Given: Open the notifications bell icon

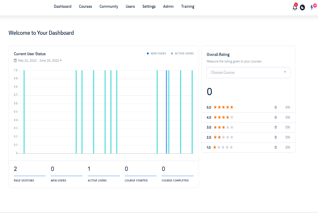Looking at the screenshot, I should click(x=295, y=7).
